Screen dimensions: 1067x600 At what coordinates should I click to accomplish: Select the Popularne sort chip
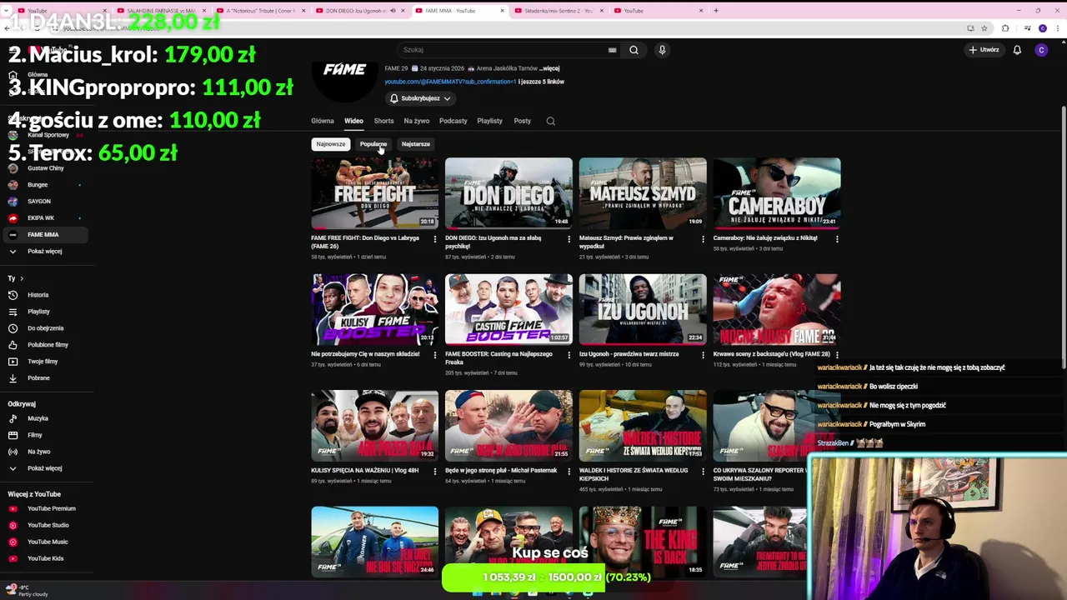pos(373,144)
